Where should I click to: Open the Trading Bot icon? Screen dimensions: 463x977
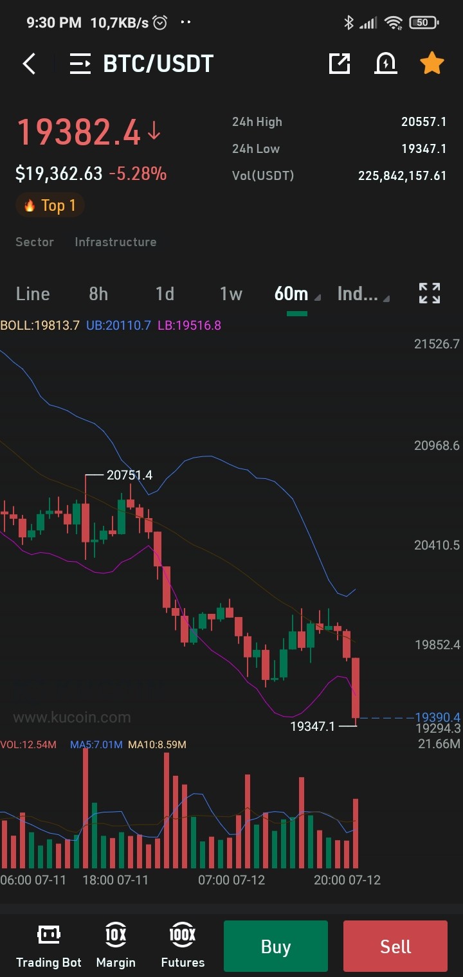point(49,946)
